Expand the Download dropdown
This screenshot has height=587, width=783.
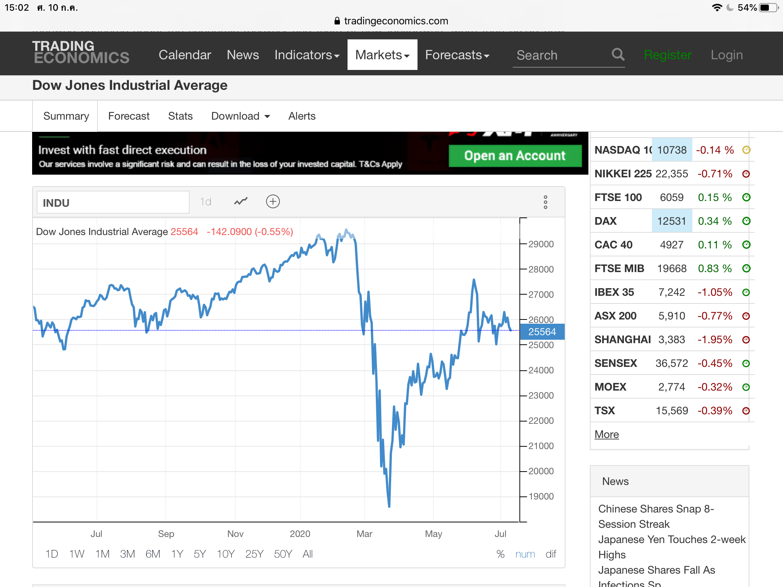coord(240,116)
